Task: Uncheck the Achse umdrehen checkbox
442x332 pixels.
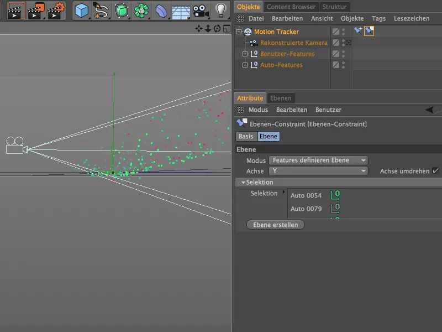Action: coord(435,171)
